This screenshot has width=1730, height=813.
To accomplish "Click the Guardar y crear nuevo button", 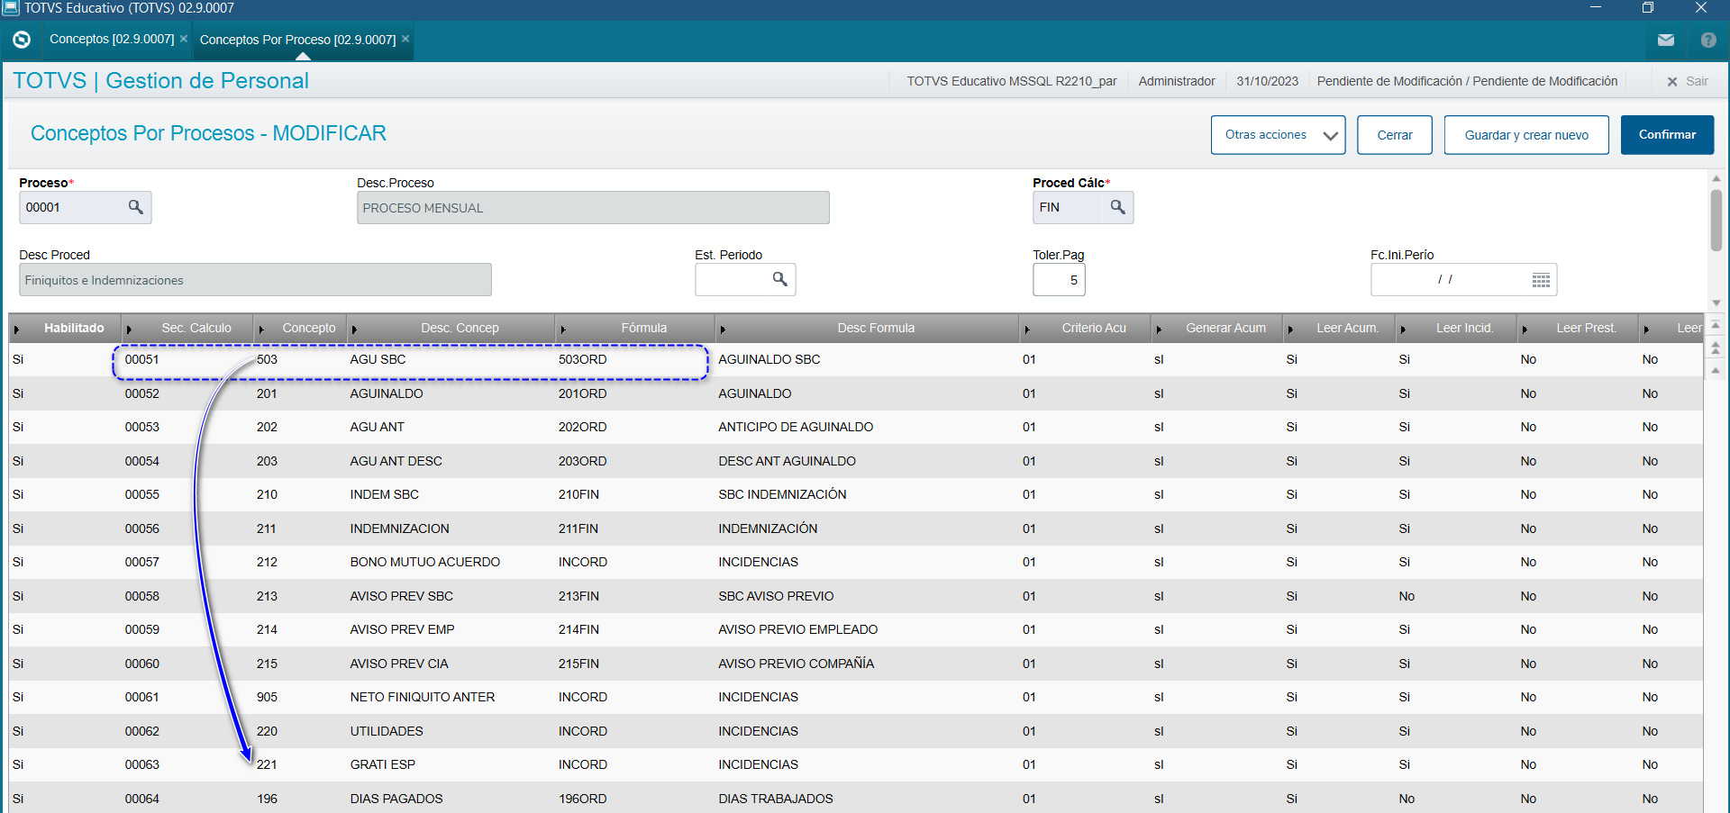I will (x=1525, y=135).
